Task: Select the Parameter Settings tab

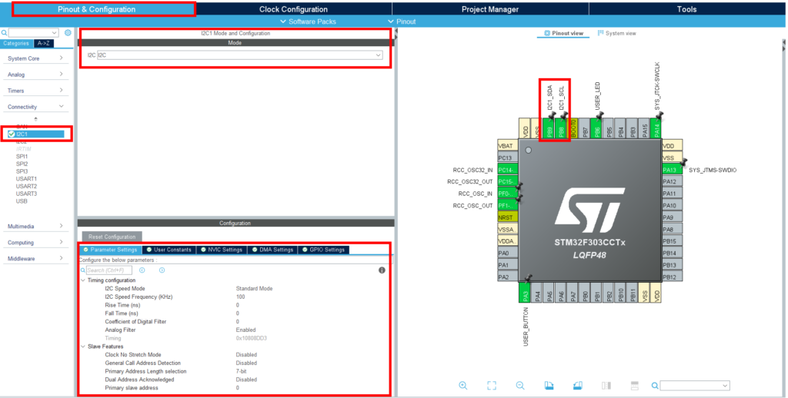Action: click(x=110, y=250)
